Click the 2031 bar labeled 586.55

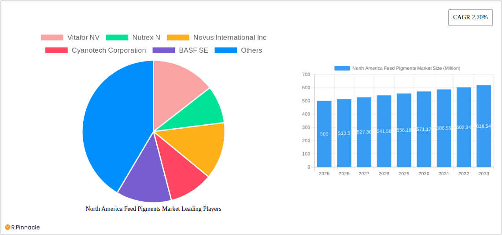click(444, 128)
